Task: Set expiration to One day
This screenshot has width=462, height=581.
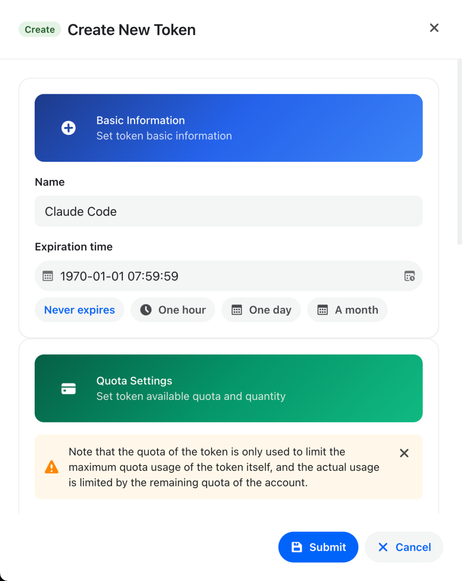Action: tap(270, 310)
